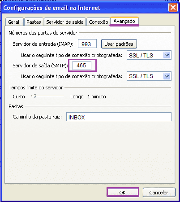Focus the SMTP port field showing 465

(x=82, y=66)
